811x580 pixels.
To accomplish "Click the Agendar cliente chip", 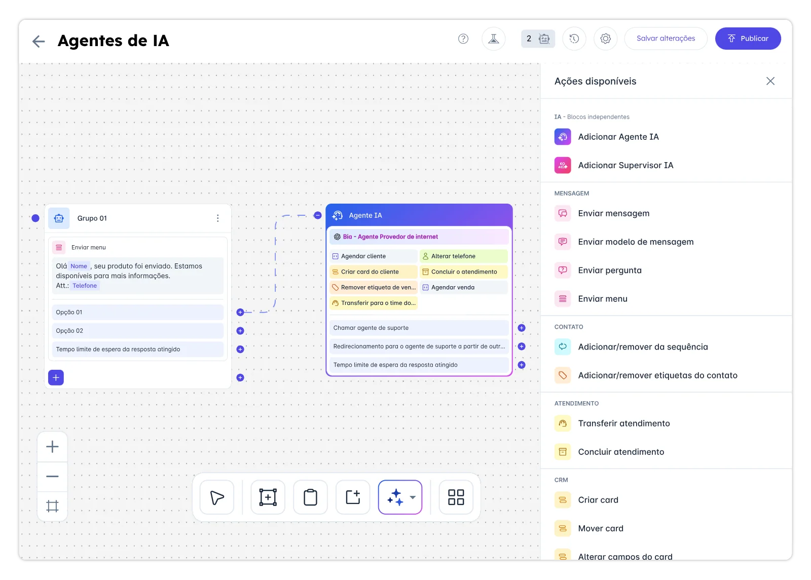I will click(x=374, y=256).
